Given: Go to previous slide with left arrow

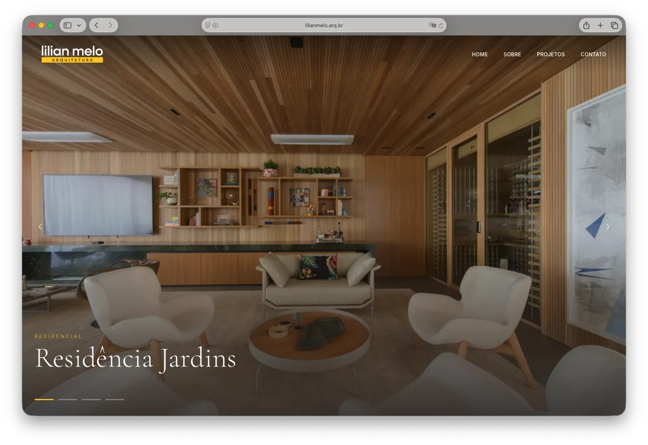Looking at the screenshot, I should pos(40,227).
